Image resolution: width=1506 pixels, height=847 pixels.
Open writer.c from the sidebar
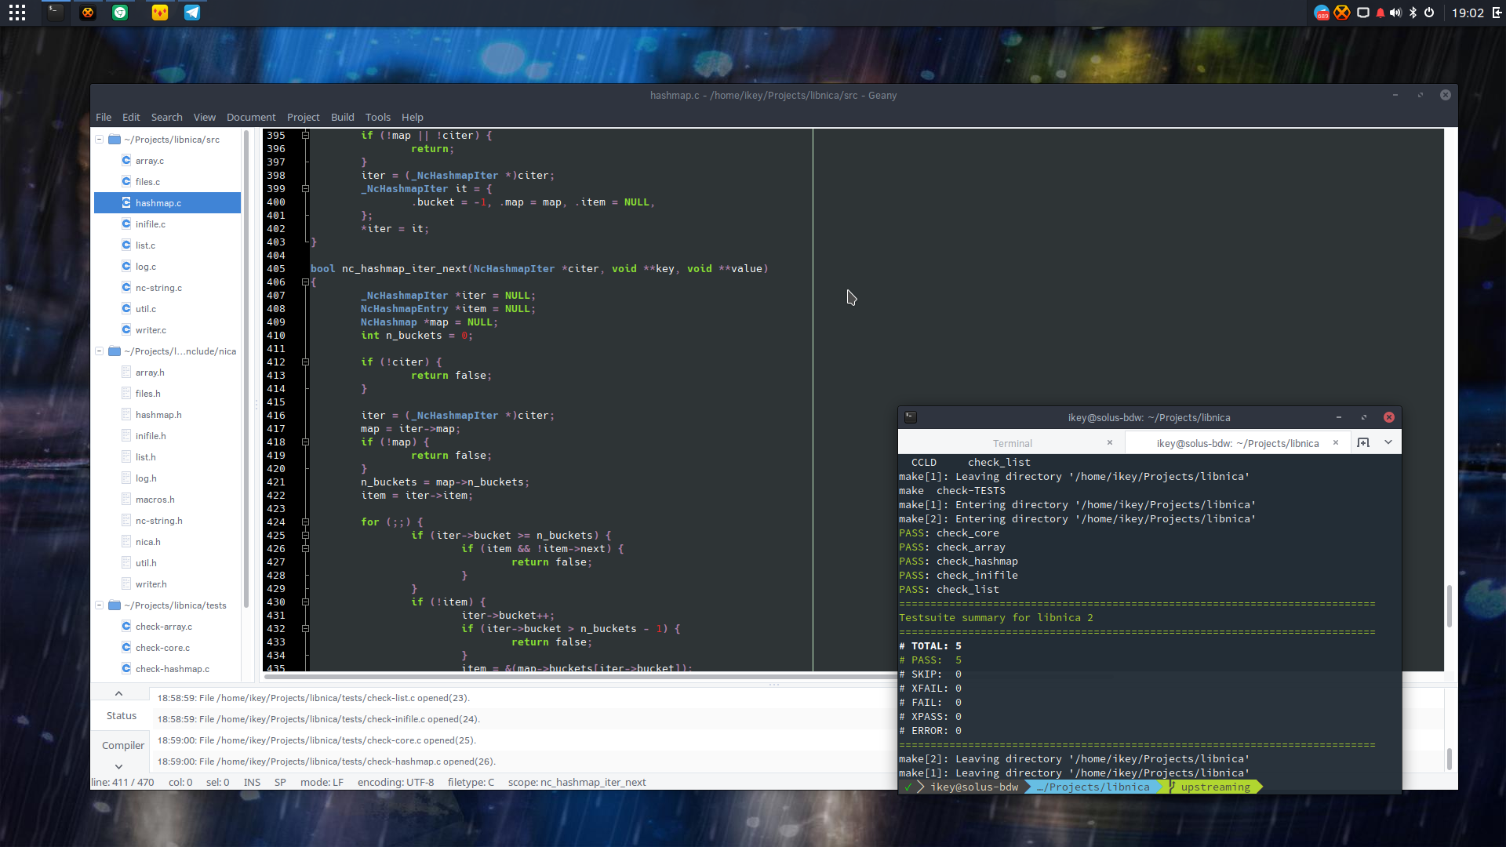[x=151, y=330]
